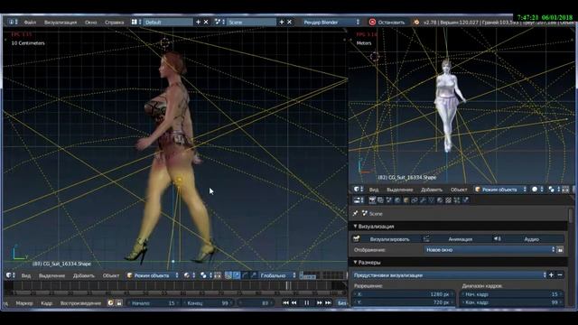Open the Глобально orientation dropdown

pyautogui.click(x=277, y=275)
